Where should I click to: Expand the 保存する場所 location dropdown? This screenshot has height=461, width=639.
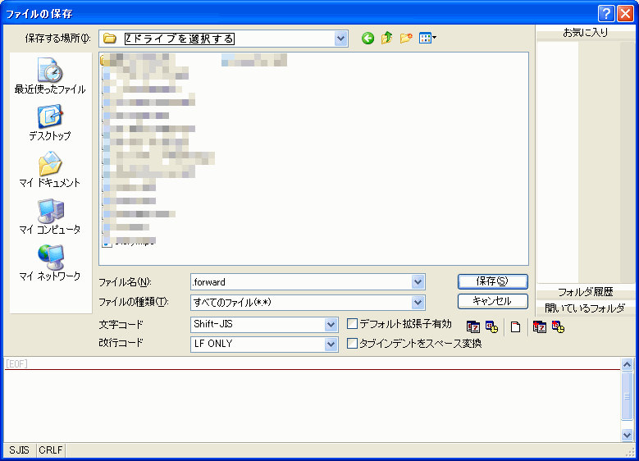point(341,38)
